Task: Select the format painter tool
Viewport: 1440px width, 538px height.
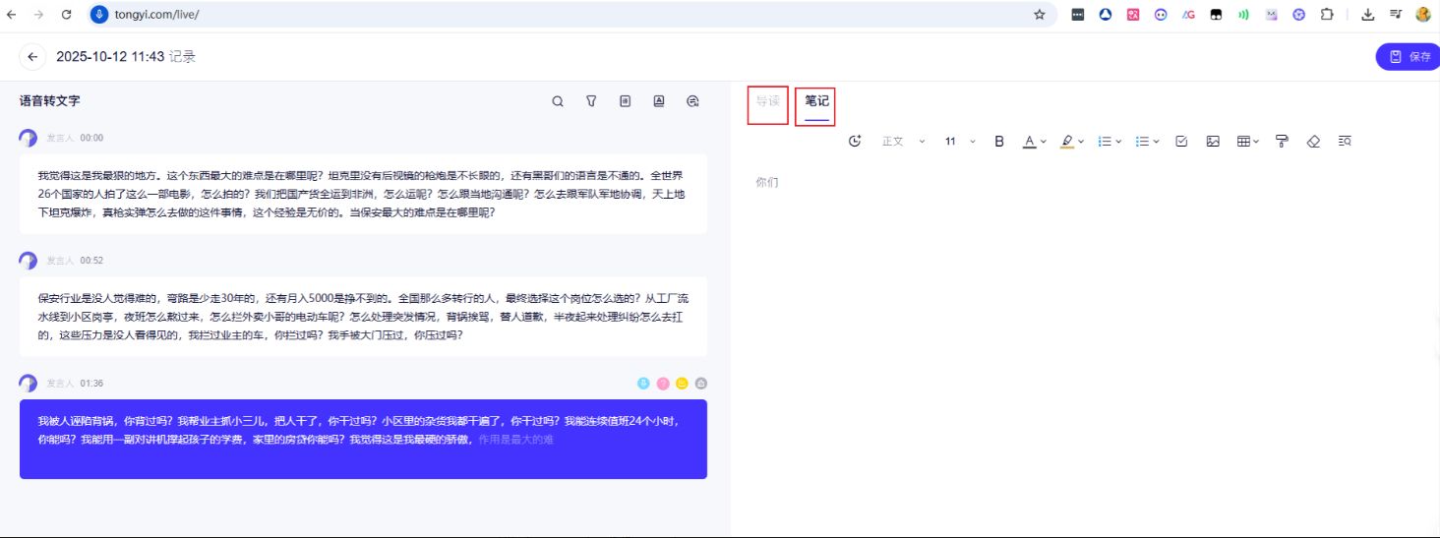Action: point(1282,142)
